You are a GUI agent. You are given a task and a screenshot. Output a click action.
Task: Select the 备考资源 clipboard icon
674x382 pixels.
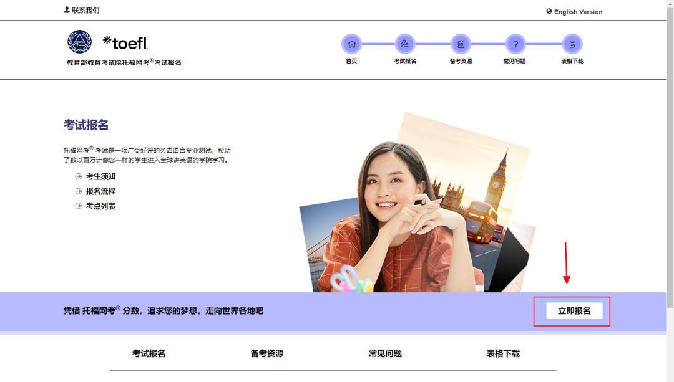[461, 44]
